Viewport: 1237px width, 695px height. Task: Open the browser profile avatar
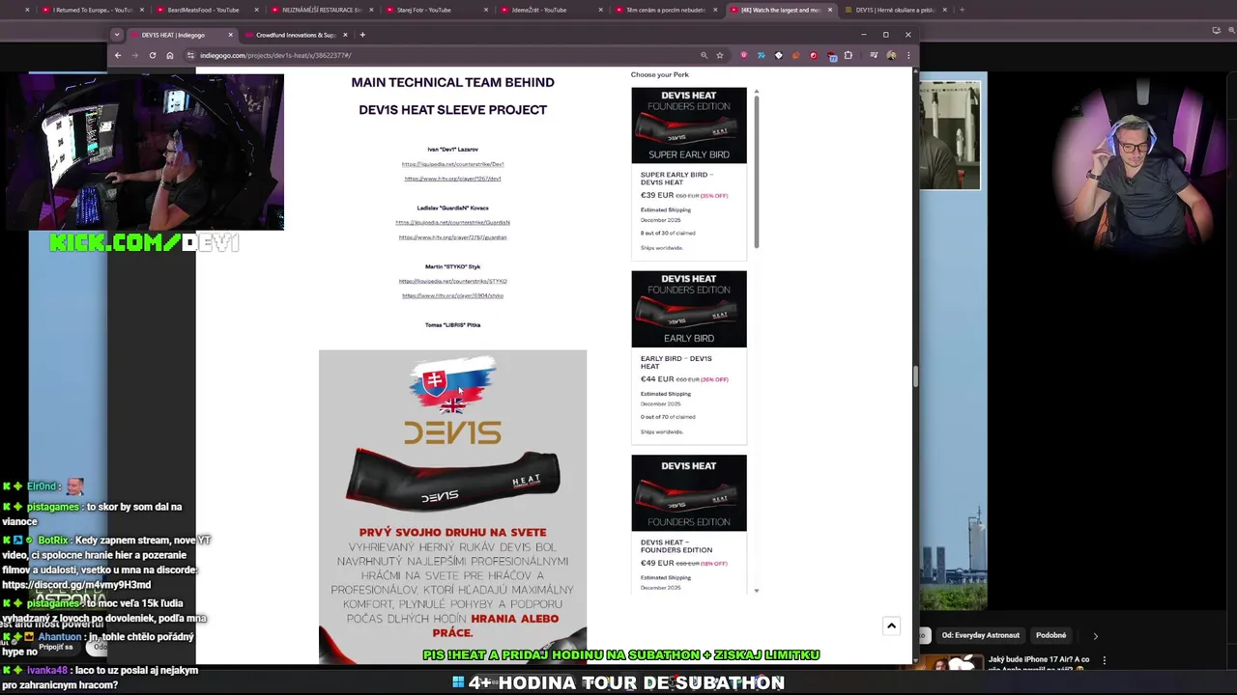click(891, 55)
